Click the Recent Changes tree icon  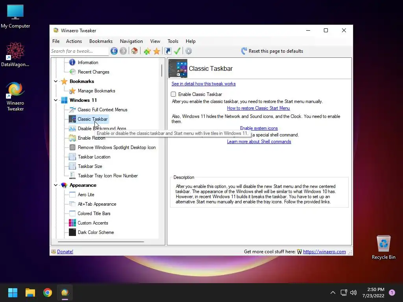point(72,72)
